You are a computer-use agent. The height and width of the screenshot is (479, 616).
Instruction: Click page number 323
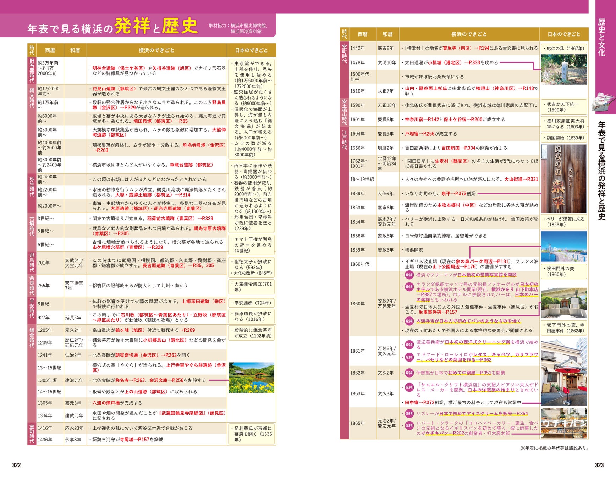[599, 465]
